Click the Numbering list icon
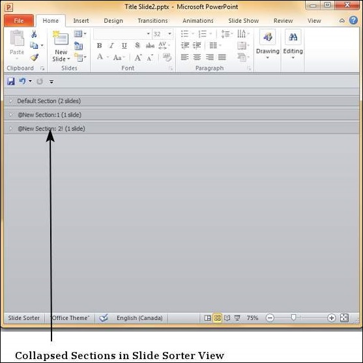The image size is (363, 363). pos(202,34)
